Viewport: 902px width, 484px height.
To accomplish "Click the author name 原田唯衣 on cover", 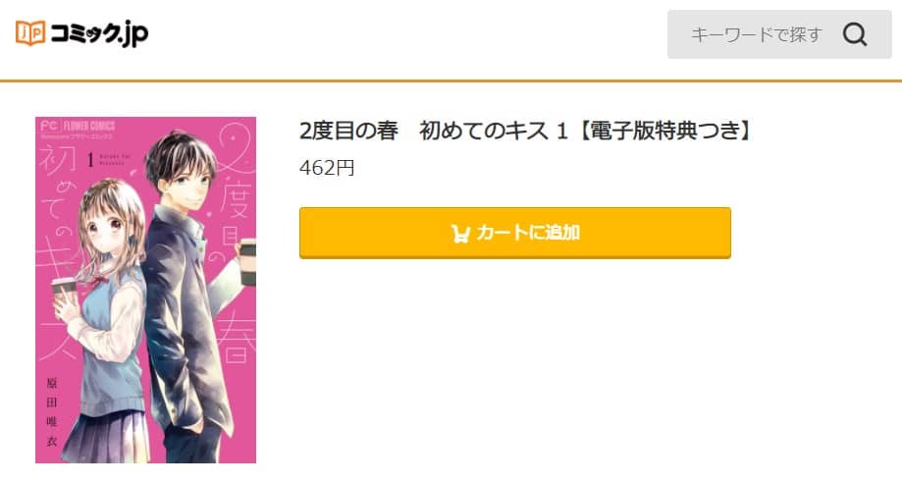I will (x=52, y=412).
